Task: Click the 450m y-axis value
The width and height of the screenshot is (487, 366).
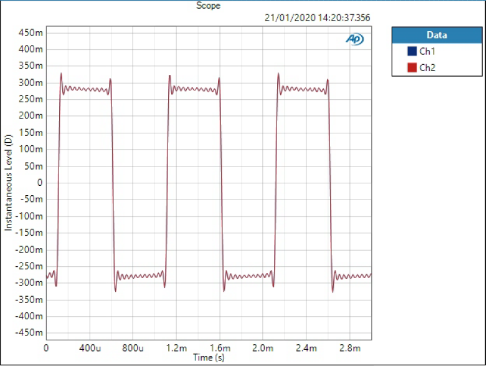Action: [31, 32]
